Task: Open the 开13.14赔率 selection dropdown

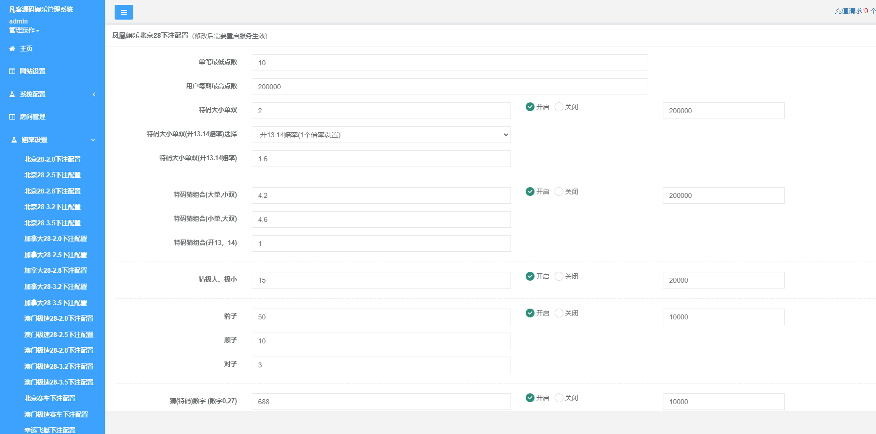Action: (x=381, y=135)
